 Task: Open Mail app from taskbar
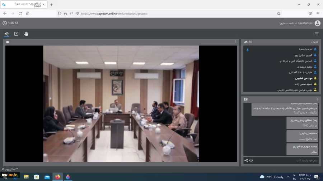(47, 177)
